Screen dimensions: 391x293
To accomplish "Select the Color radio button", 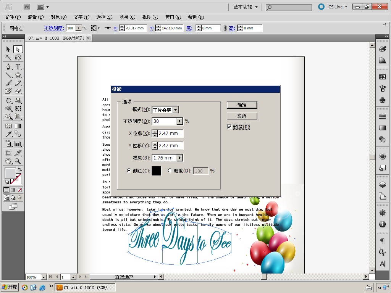I will pos(129,171).
